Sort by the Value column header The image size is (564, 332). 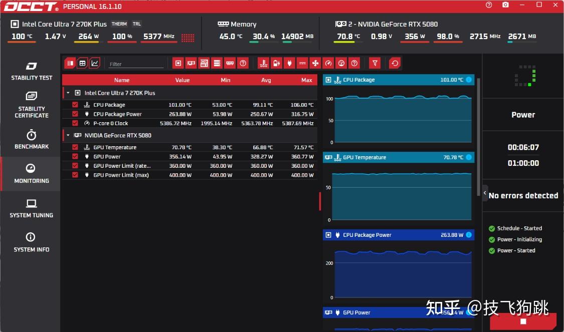point(182,80)
